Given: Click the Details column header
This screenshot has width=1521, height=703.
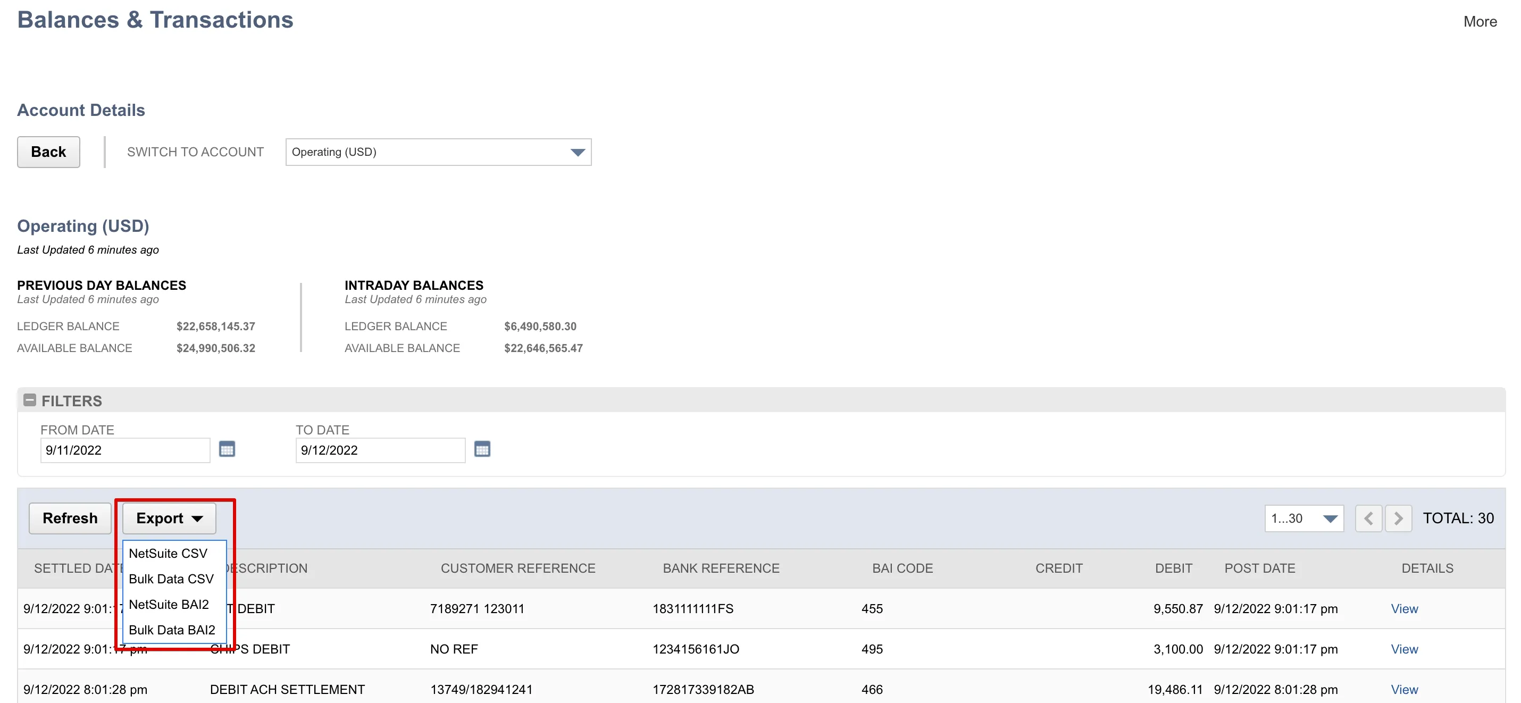Looking at the screenshot, I should point(1427,568).
